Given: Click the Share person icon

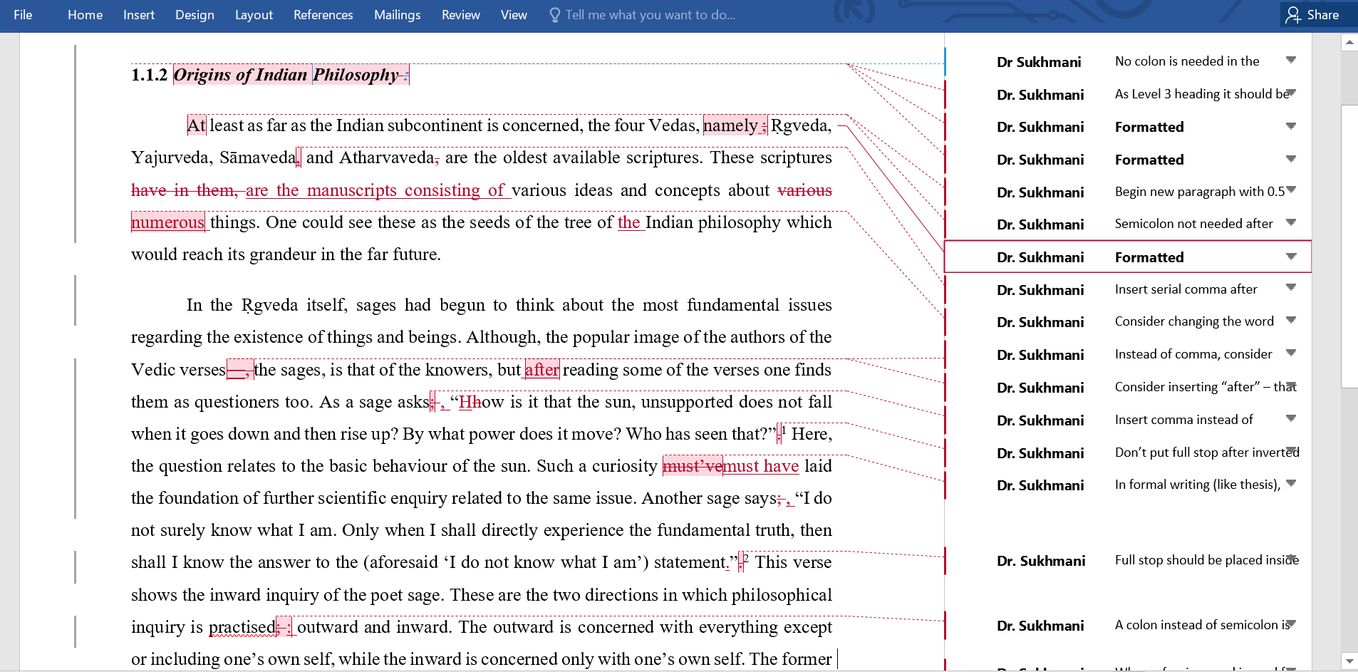Looking at the screenshot, I should coord(1292,15).
